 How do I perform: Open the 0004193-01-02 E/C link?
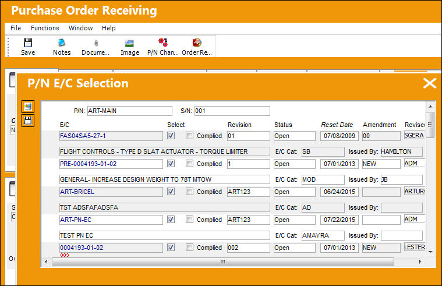[x=82, y=248]
